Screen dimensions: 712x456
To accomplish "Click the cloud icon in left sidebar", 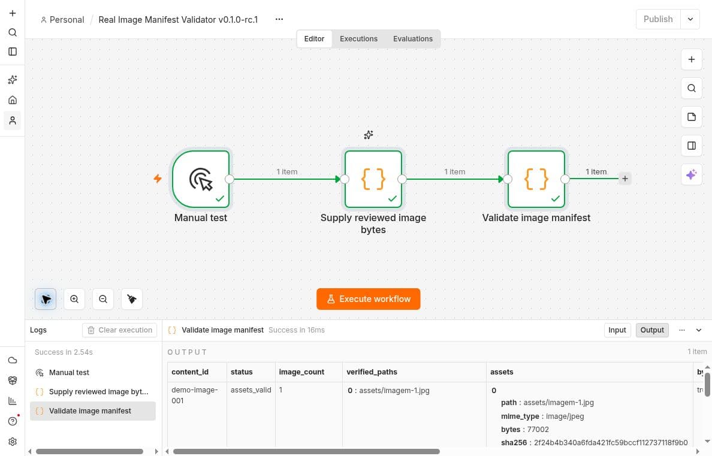I will coord(13,360).
